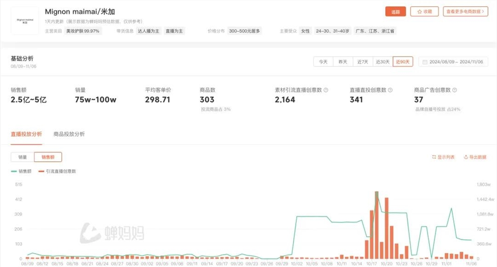This screenshot has width=497, height=267.
Task: Click the help icon beside 素材引流直播创意数
Action: [x=326, y=90]
